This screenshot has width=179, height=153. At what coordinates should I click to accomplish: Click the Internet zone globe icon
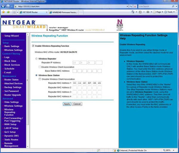coord(118,150)
